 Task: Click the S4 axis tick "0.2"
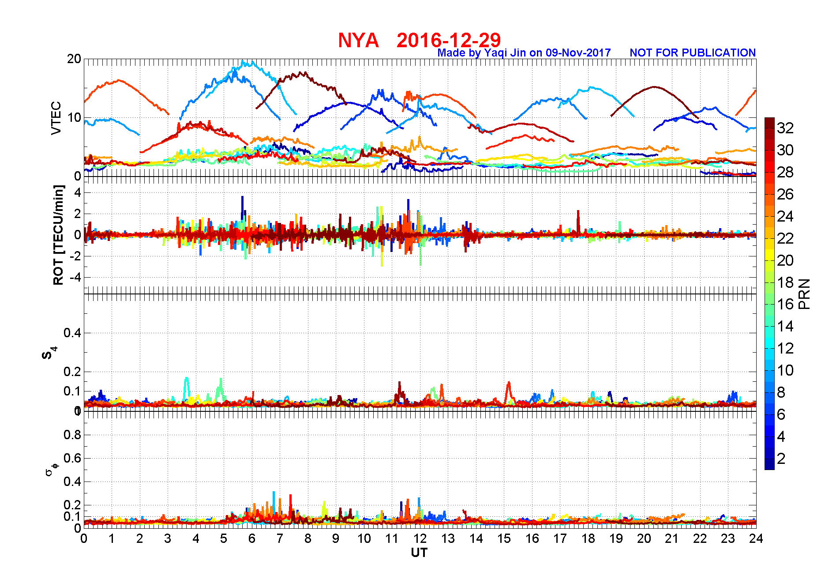(72, 372)
